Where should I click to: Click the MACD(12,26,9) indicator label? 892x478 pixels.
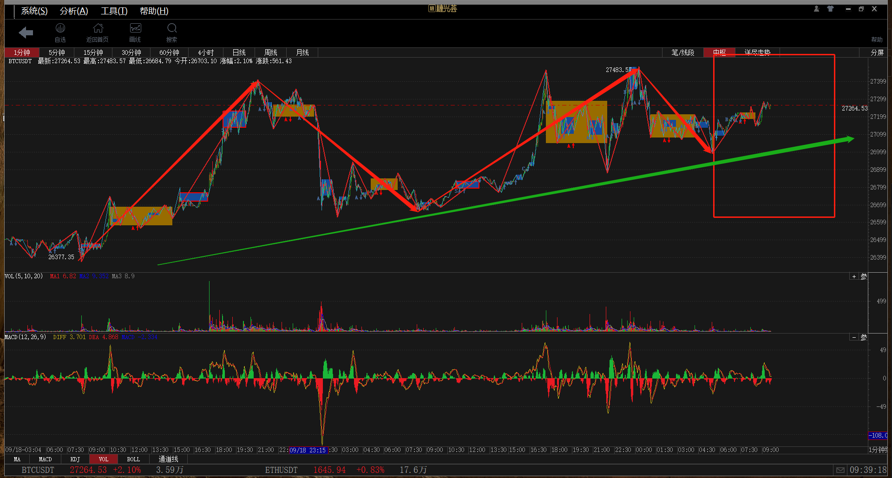click(25, 337)
